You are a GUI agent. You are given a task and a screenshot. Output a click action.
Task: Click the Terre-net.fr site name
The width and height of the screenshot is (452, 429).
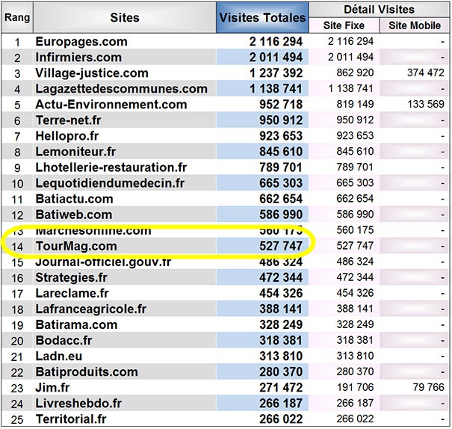[x=68, y=120]
